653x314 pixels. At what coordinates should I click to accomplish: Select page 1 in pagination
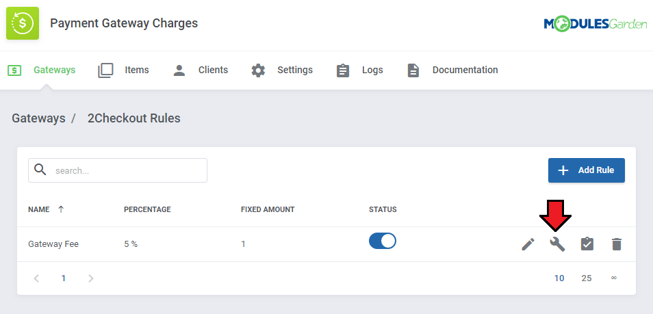click(63, 278)
